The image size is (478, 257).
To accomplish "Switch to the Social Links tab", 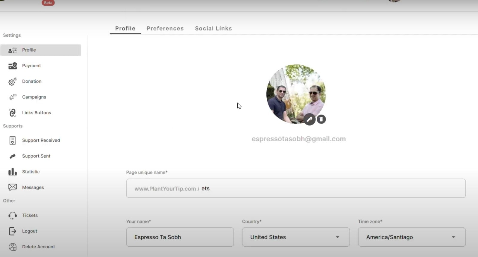I will point(213,28).
